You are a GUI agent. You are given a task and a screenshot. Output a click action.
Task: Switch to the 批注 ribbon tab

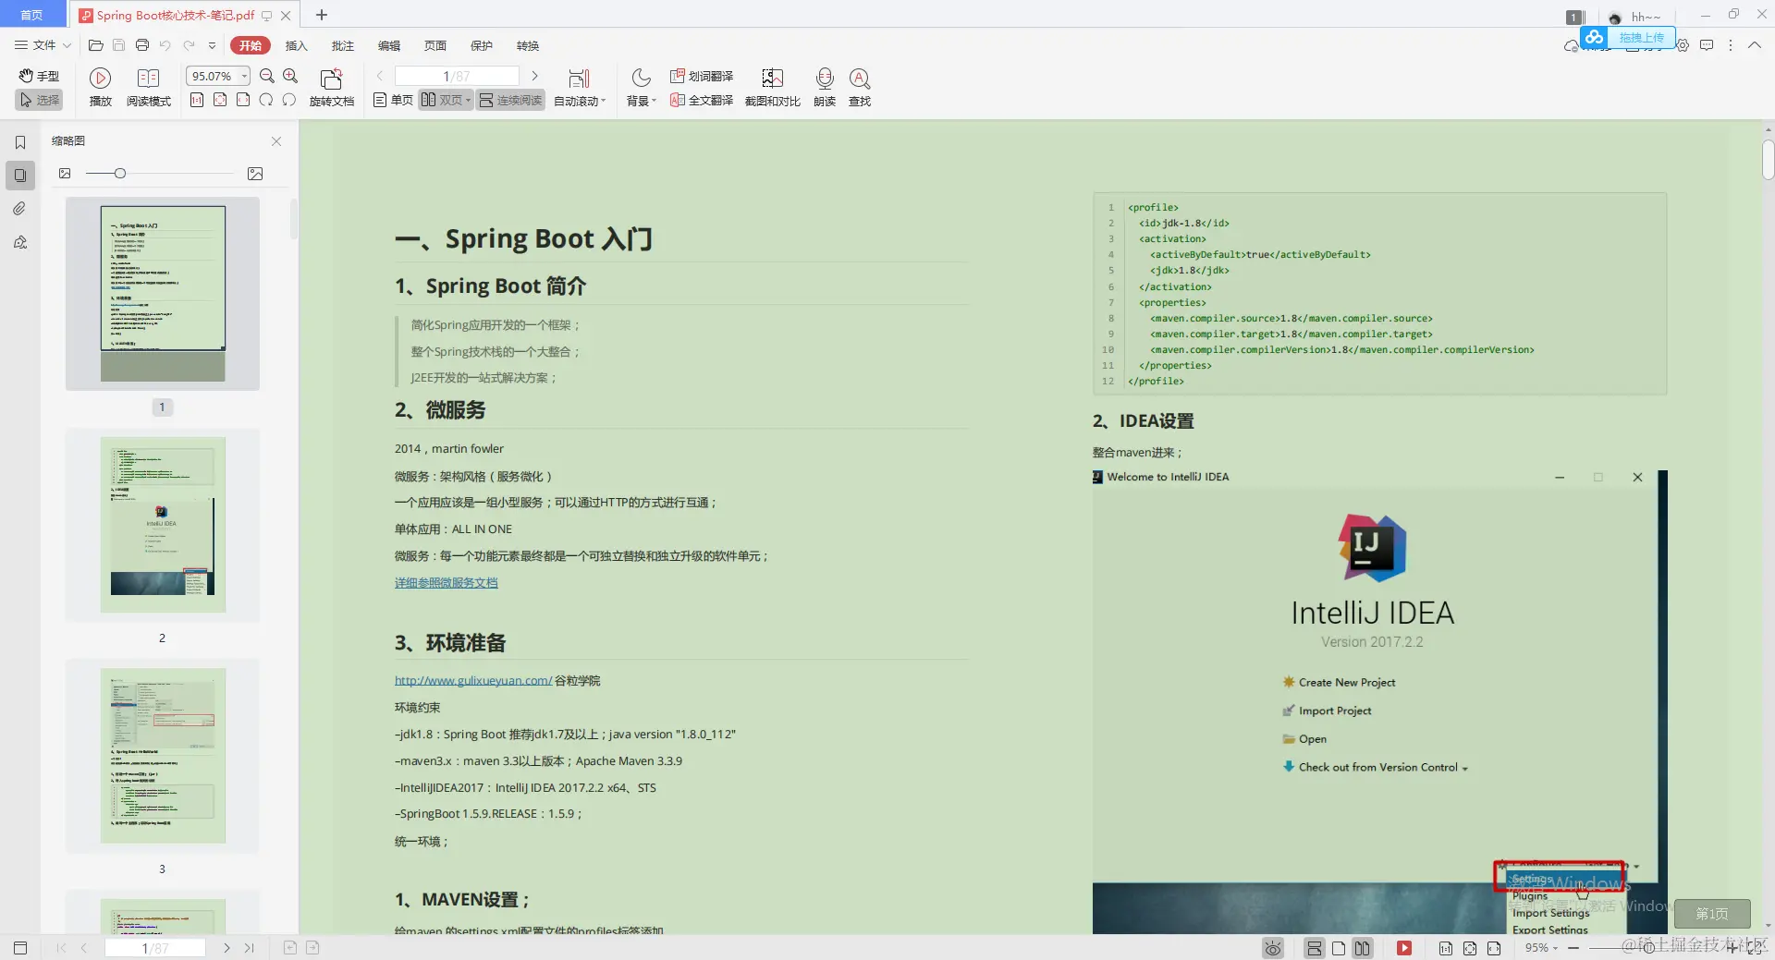pos(343,45)
